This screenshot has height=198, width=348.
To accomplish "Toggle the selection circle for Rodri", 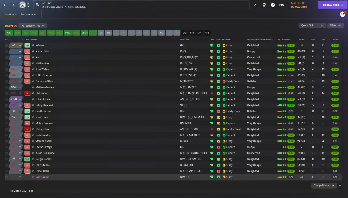I will 7,58.
